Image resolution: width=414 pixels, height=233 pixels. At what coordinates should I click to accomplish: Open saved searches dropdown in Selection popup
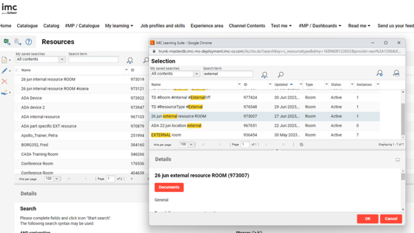[196, 74]
